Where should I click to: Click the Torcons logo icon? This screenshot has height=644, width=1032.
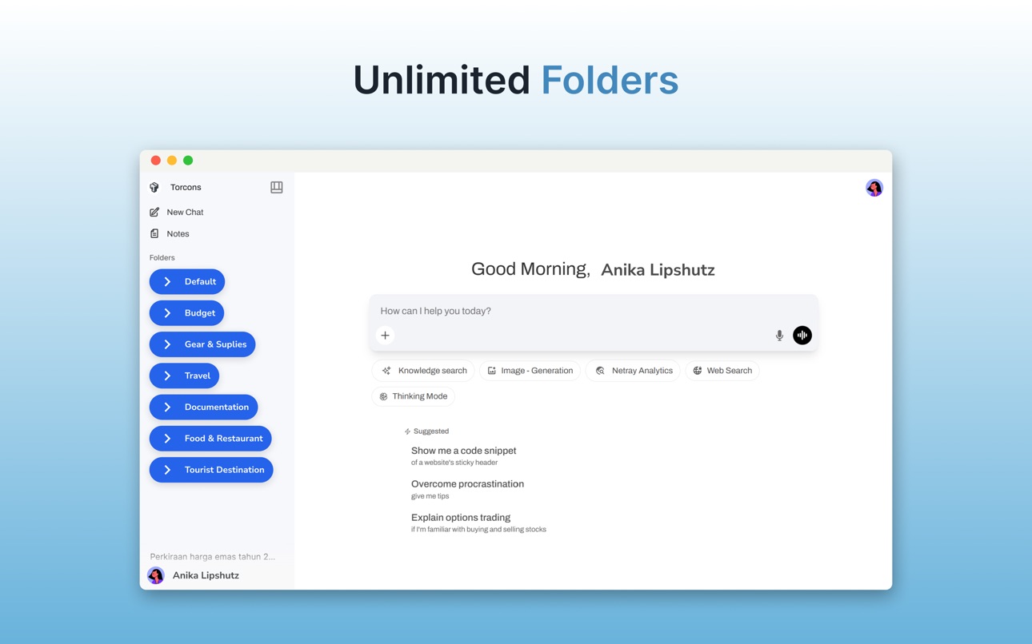[154, 187]
